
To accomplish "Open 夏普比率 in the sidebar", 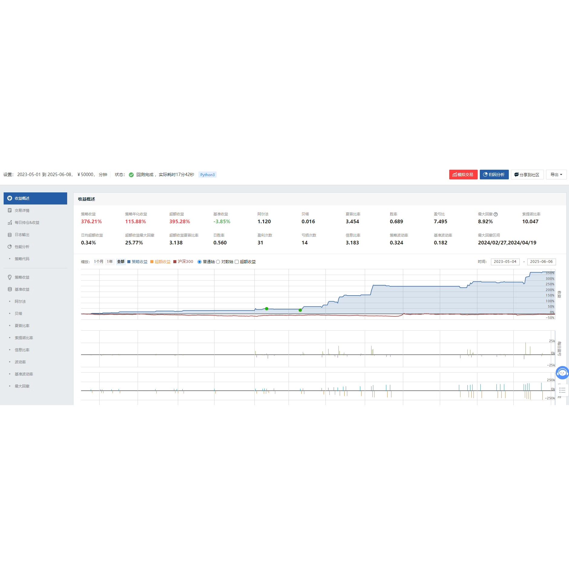I will tap(22, 326).
